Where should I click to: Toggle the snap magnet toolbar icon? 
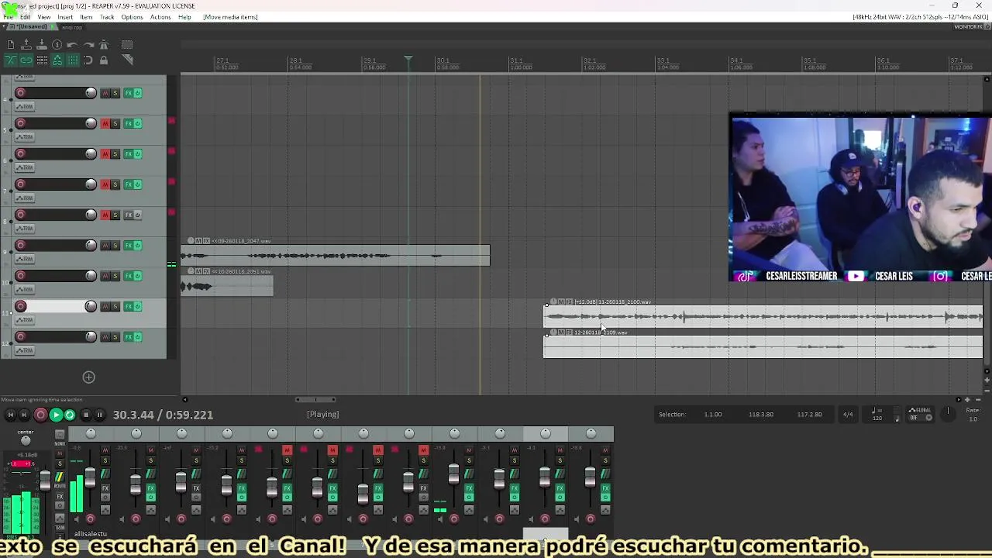tap(88, 60)
